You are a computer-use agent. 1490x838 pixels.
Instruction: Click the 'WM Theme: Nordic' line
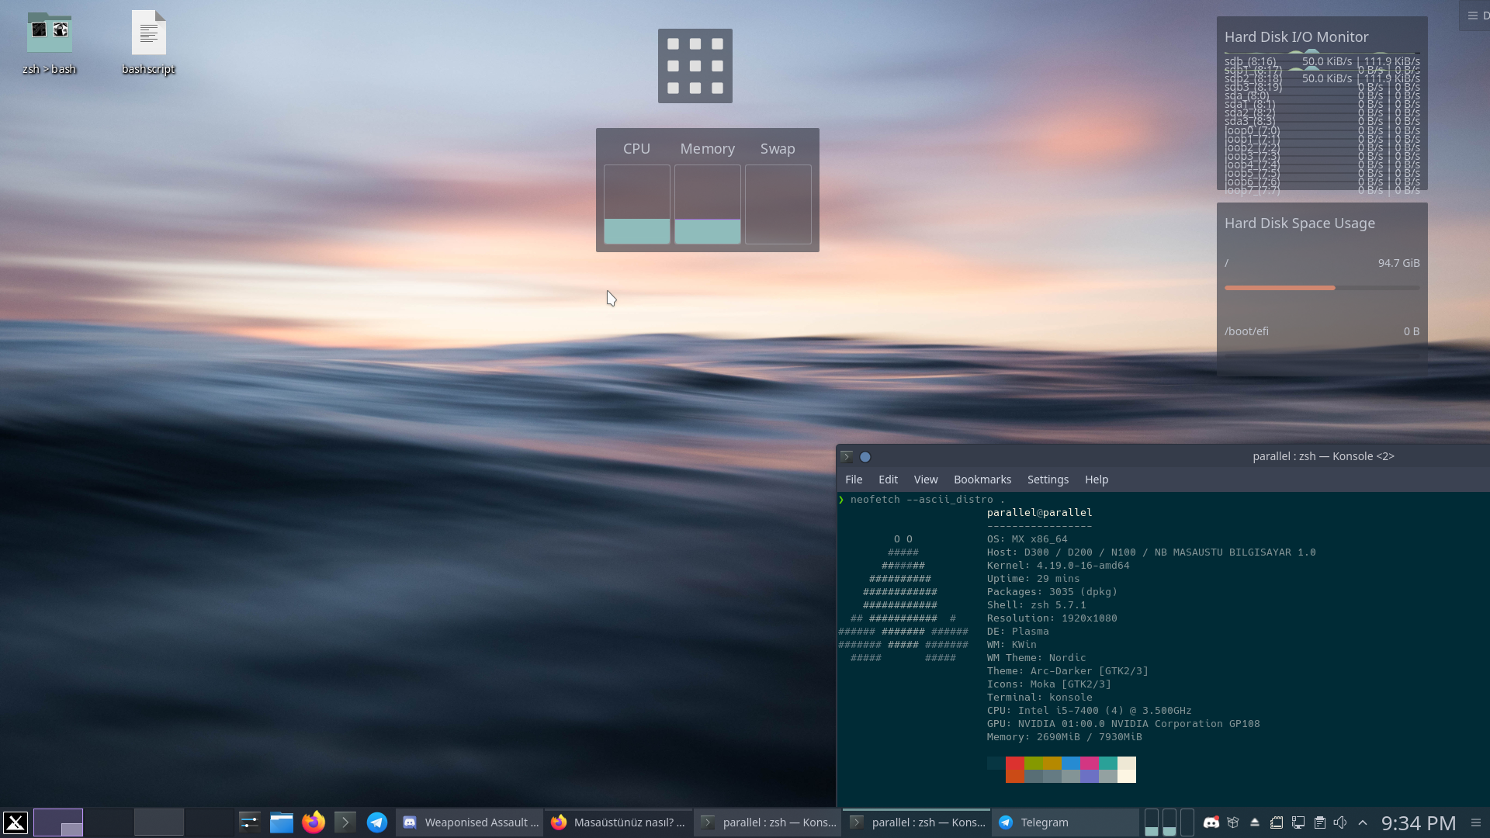(1037, 658)
